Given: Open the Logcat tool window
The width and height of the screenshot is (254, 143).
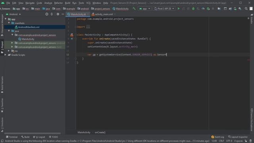Looking at the screenshot, I should pos(39,137).
